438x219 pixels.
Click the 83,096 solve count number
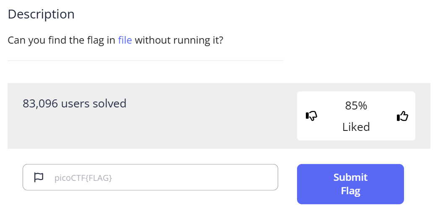[x=40, y=103]
